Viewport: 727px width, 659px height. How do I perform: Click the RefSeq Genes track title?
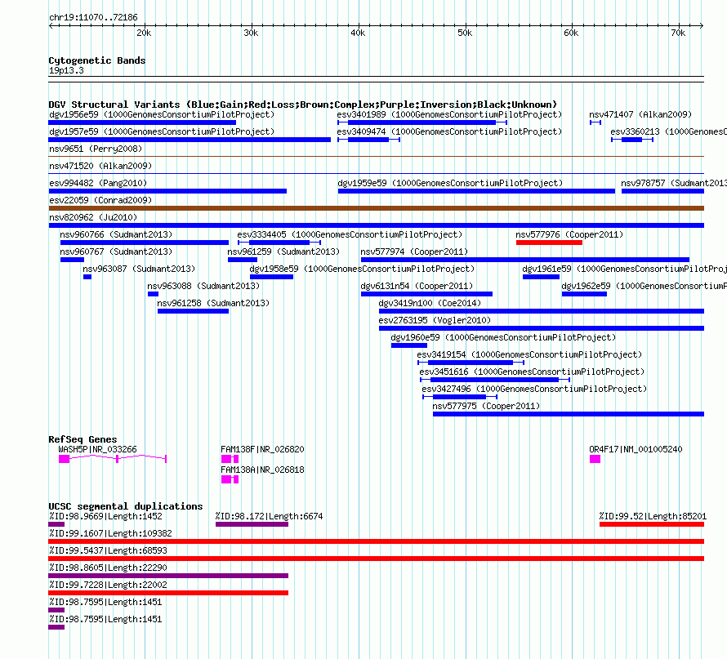[83, 439]
